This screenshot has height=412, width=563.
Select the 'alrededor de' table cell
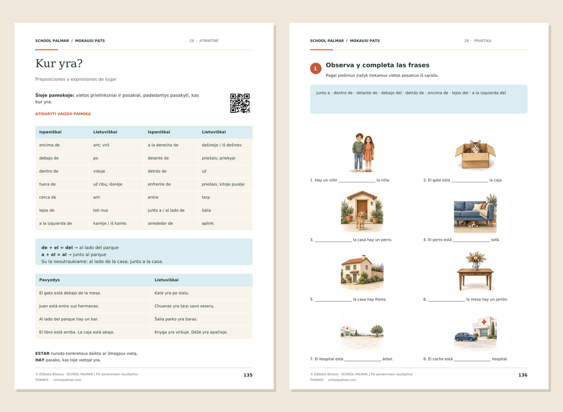point(171,224)
